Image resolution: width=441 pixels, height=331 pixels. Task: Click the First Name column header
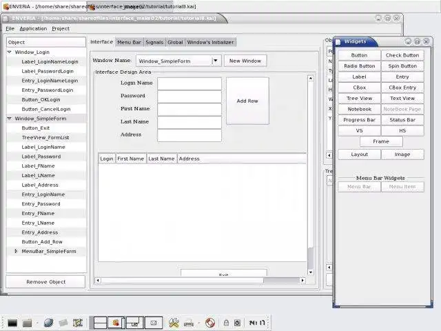click(131, 159)
